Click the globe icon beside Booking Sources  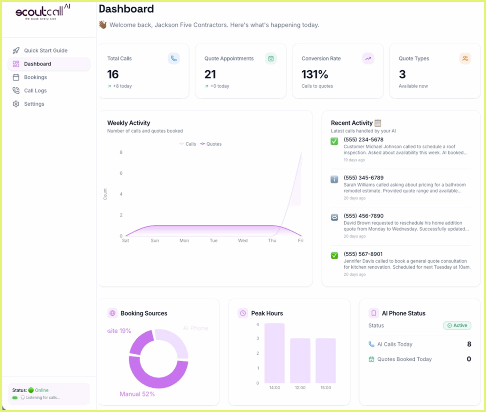pyautogui.click(x=112, y=313)
